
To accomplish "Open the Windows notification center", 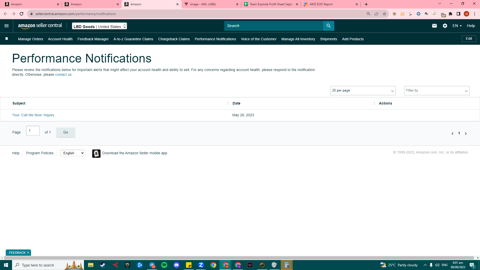I will pos(472,265).
